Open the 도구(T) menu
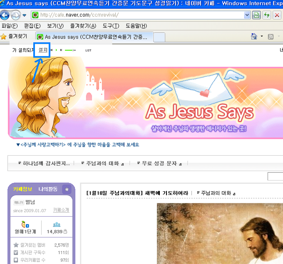283x264 pixels. (x=111, y=26)
